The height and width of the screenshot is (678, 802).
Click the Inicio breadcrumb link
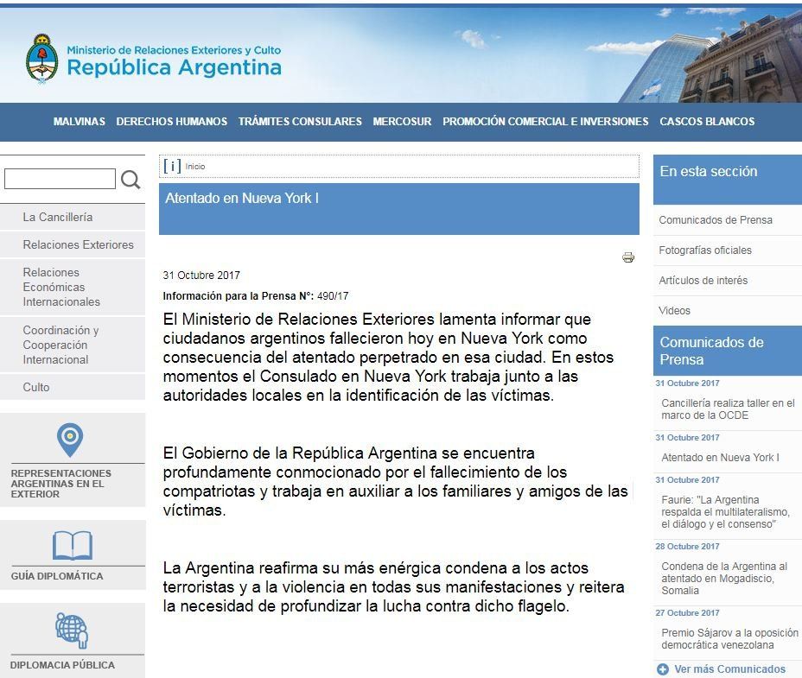[x=195, y=167]
